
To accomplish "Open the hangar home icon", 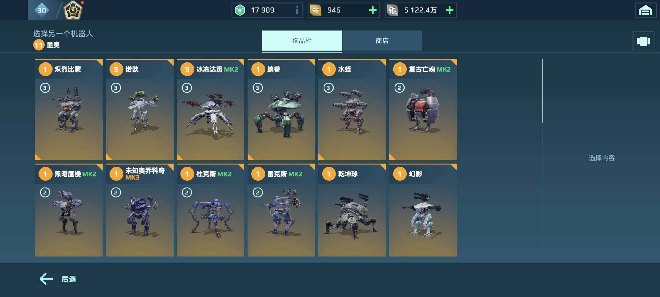I will 645,10.
